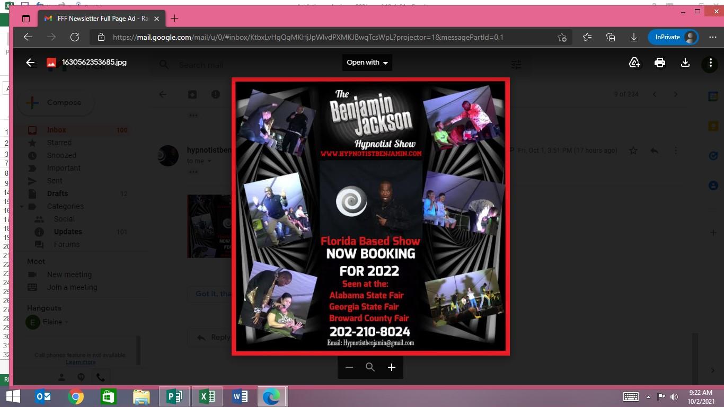Open Windows Start menu
This screenshot has height=407, width=724.
tap(13, 396)
